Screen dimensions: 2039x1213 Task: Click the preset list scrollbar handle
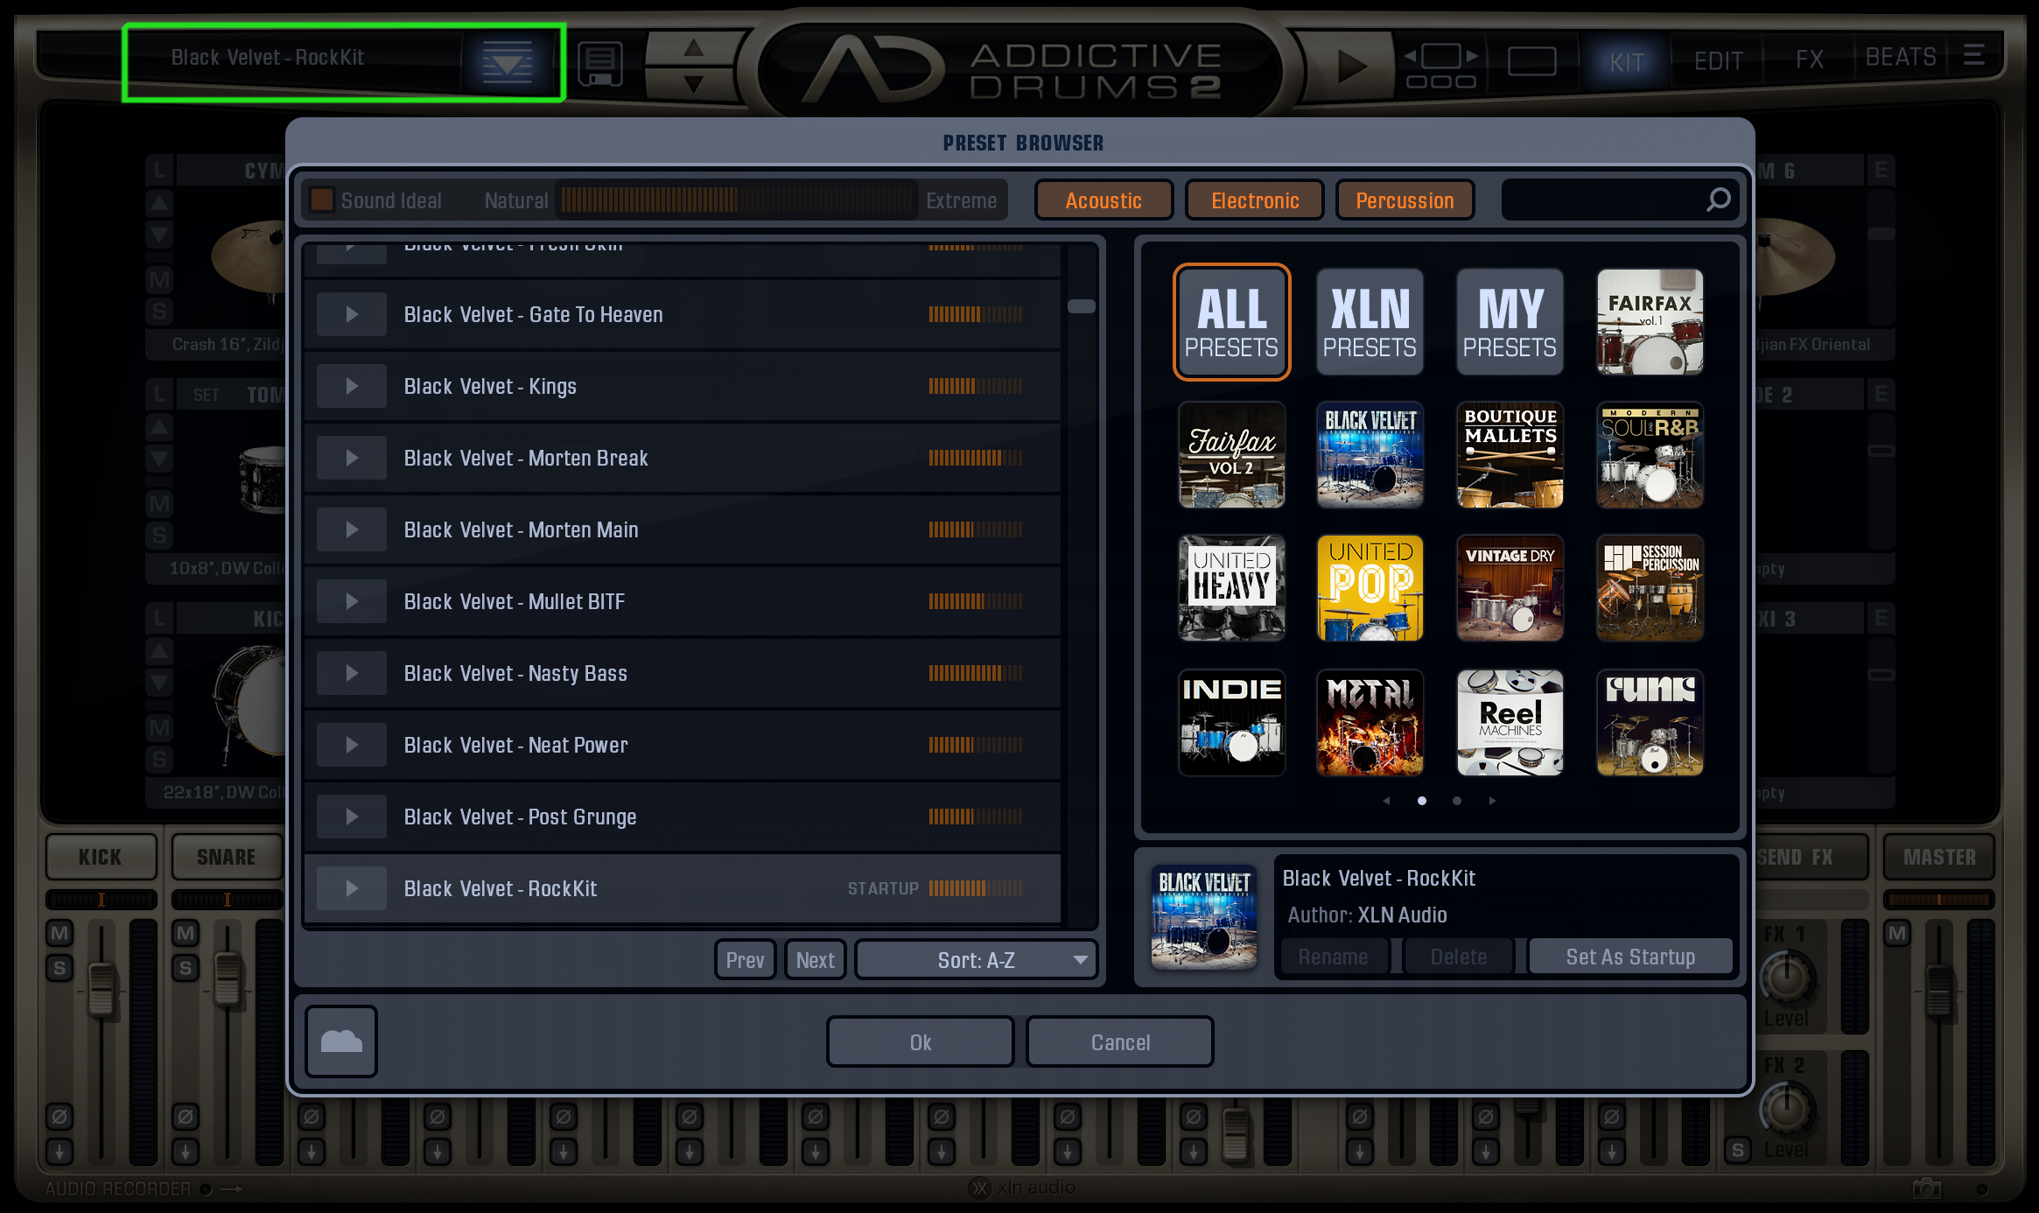(1082, 306)
